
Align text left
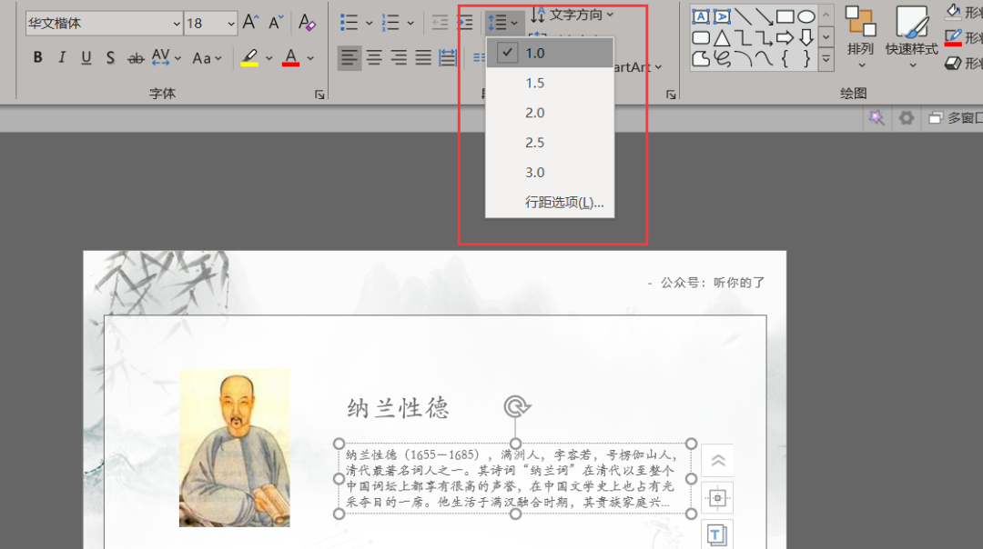pyautogui.click(x=350, y=58)
